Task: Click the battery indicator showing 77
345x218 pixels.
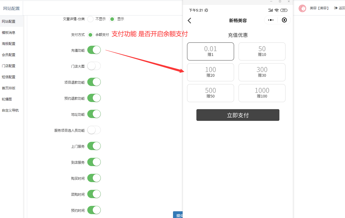Action: [284, 10]
